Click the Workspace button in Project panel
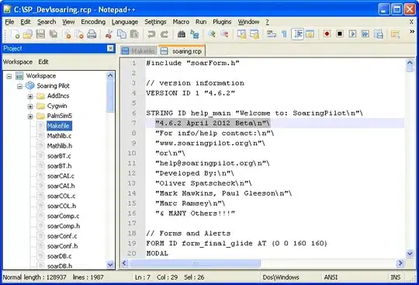419x285 pixels. 18,62
